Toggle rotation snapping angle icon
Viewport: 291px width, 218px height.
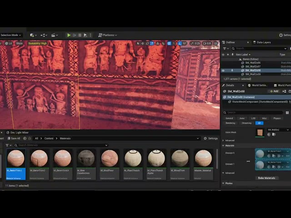(x=180, y=44)
